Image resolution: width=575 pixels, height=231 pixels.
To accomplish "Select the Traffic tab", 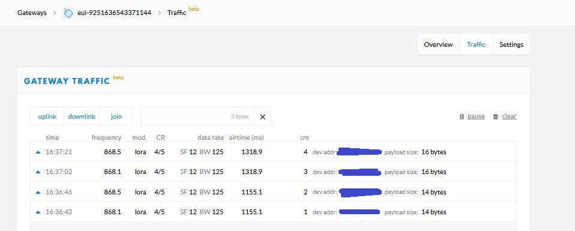I will tap(476, 44).
